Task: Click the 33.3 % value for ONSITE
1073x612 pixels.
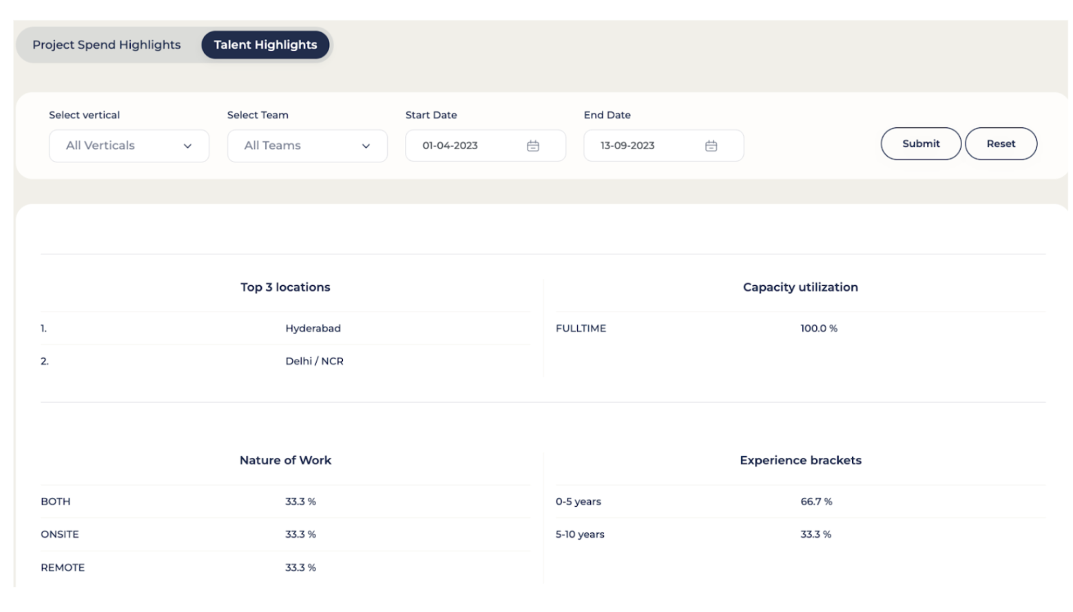Action: click(x=300, y=534)
